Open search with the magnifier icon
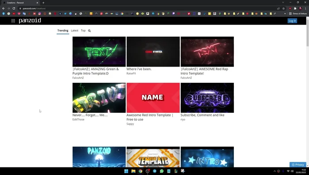 click(89, 31)
